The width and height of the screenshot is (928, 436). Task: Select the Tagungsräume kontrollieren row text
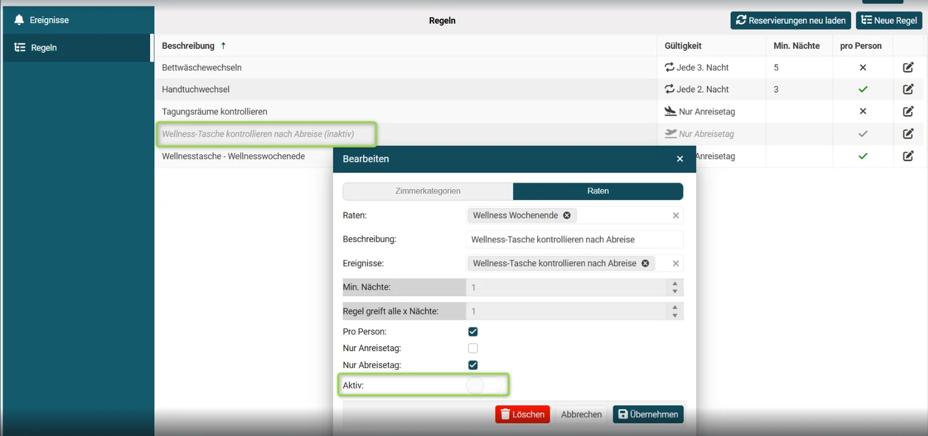[215, 111]
